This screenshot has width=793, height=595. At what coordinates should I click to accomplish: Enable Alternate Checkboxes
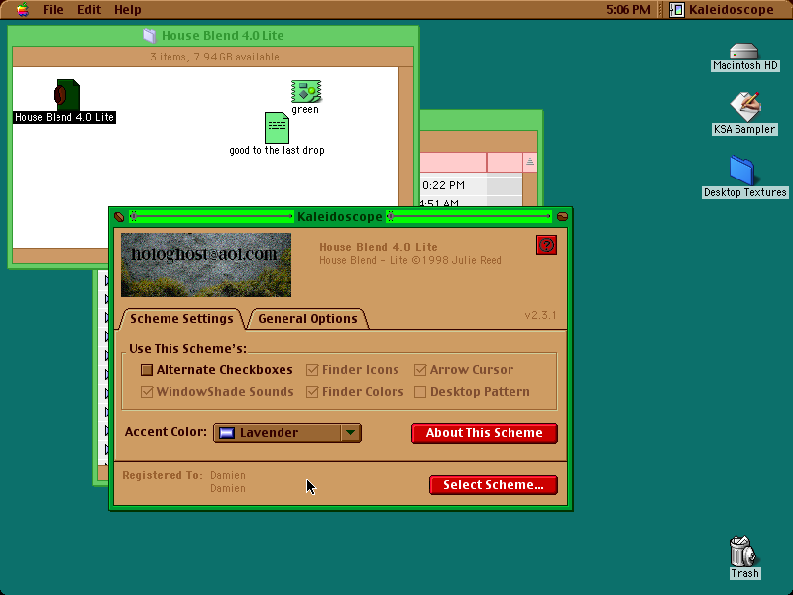(x=147, y=370)
